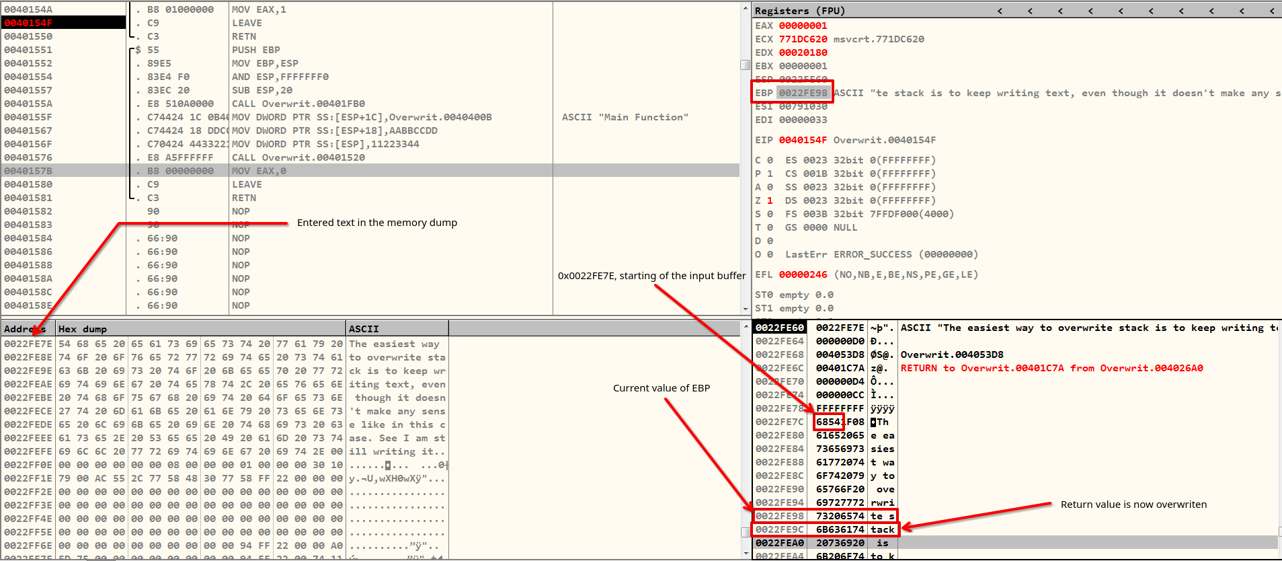Click the disassembly scrollbar thumb

point(745,65)
